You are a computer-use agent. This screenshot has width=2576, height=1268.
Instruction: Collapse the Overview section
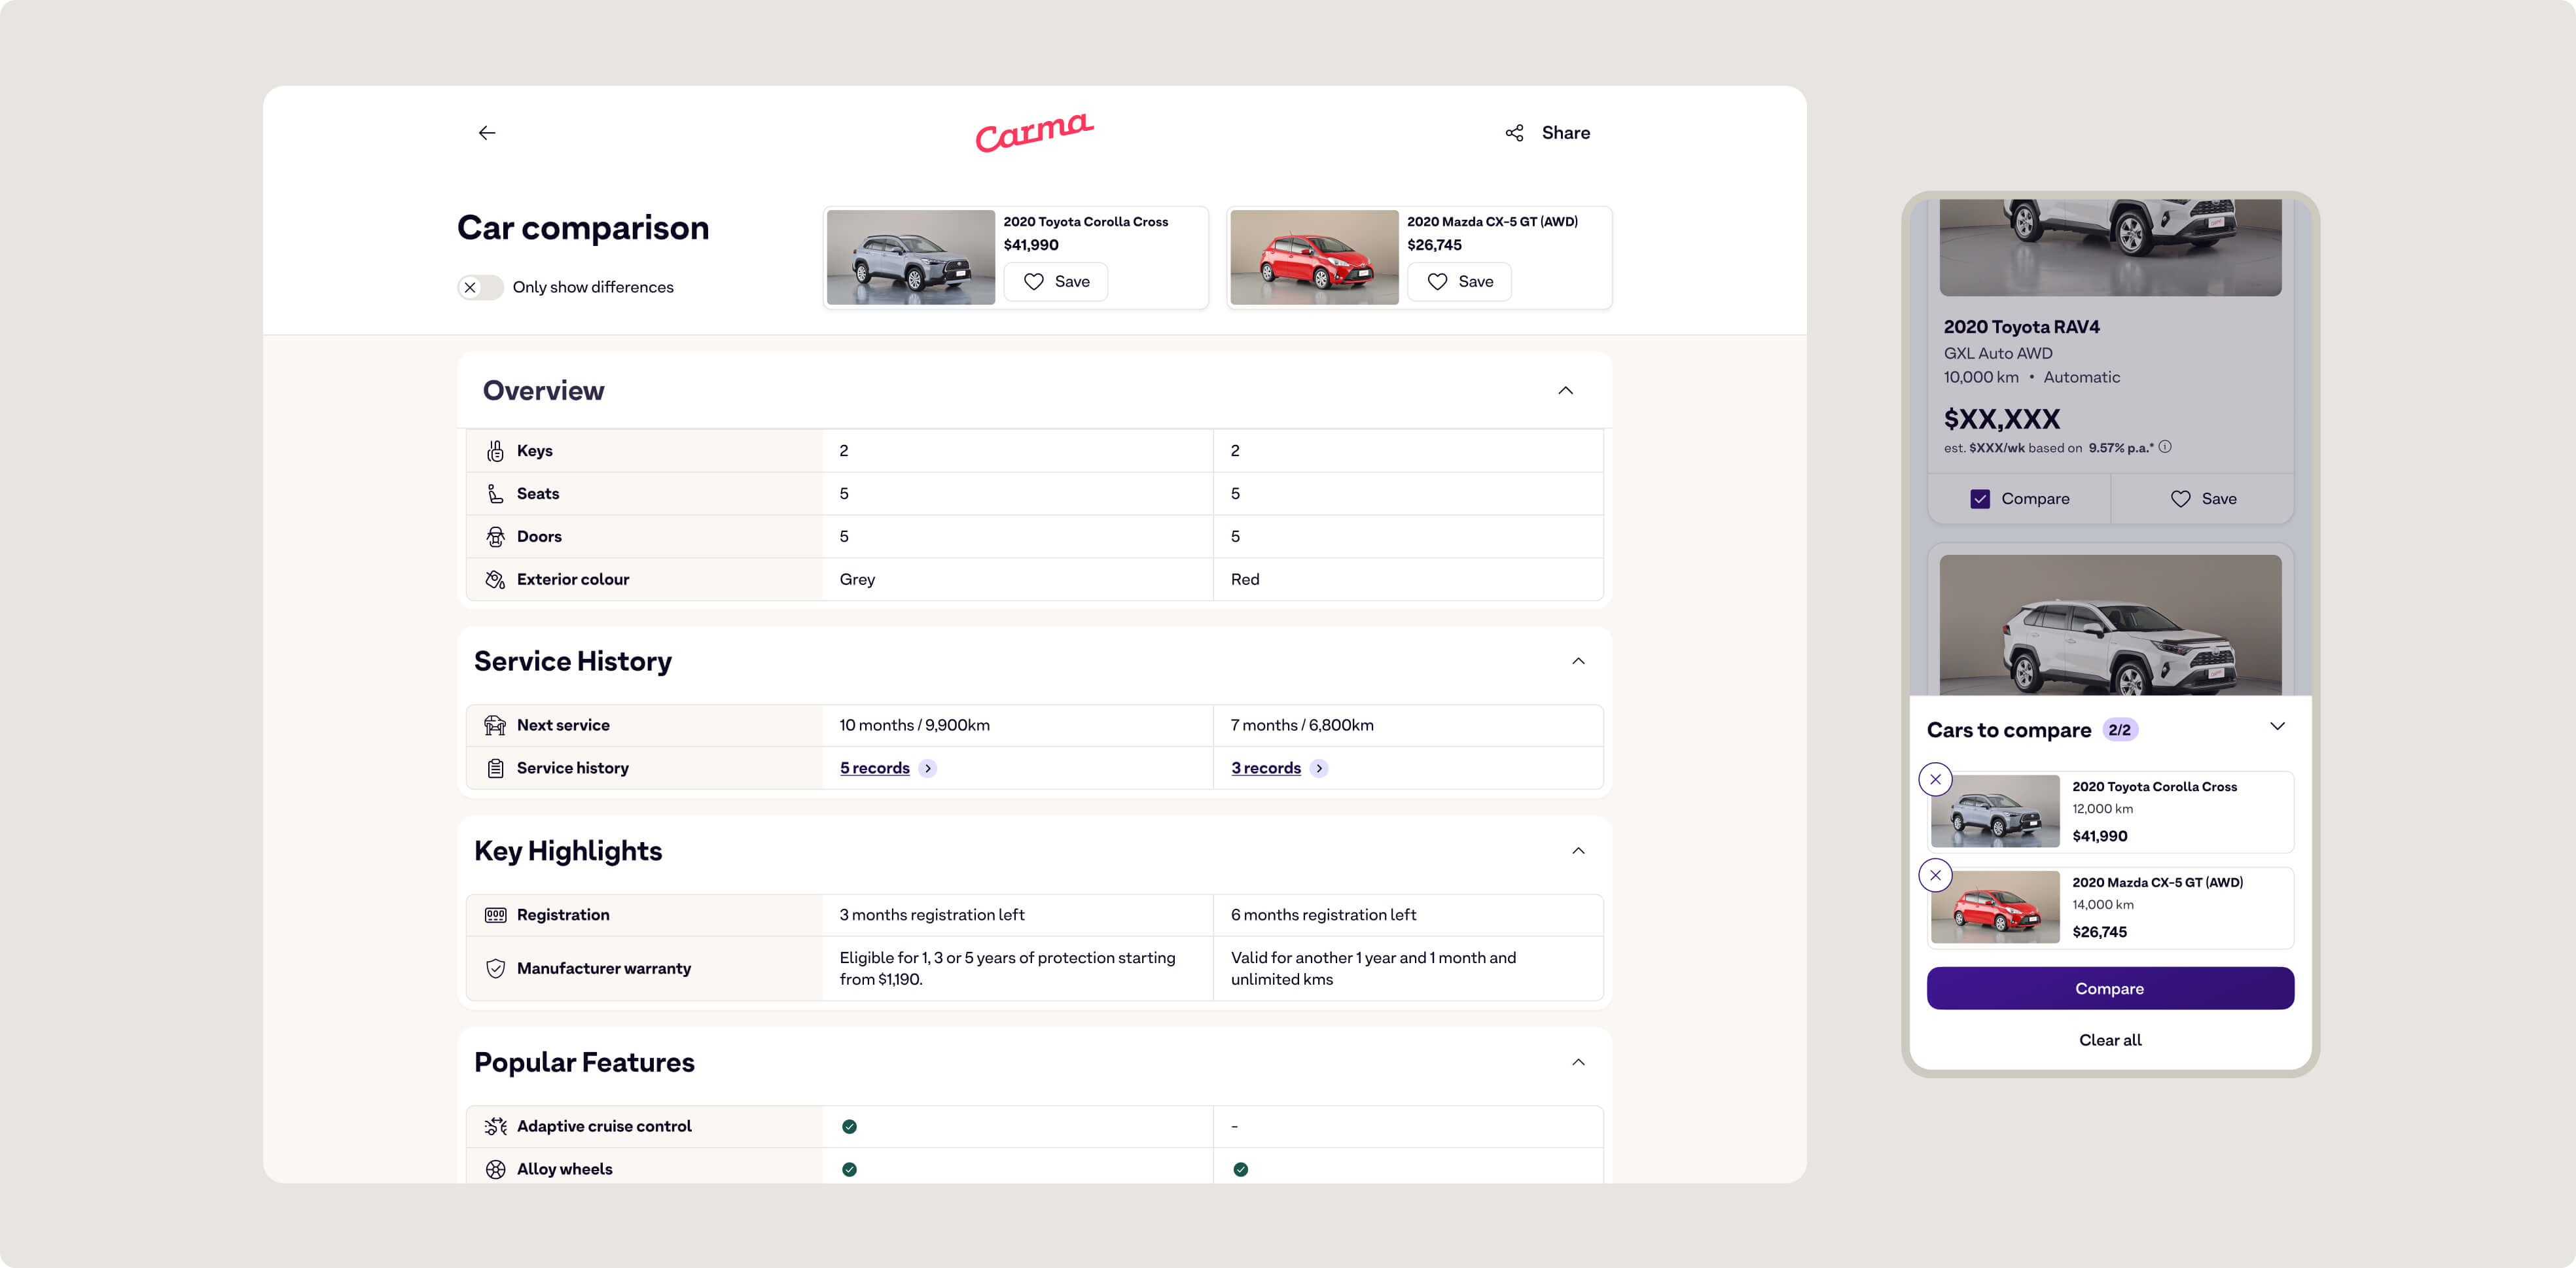[x=1565, y=391]
